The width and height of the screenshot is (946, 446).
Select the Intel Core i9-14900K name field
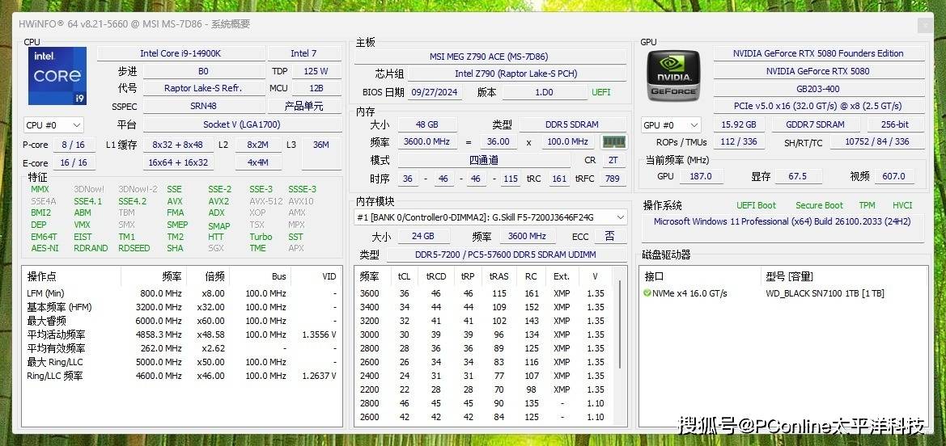tap(181, 53)
